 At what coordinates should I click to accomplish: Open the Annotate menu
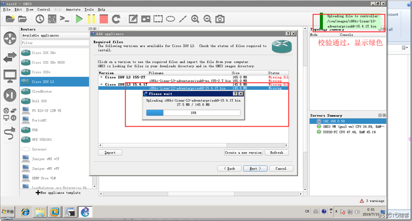pyautogui.click(x=73, y=9)
